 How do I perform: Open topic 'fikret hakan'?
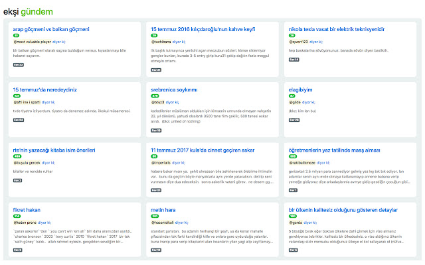coord(27,210)
